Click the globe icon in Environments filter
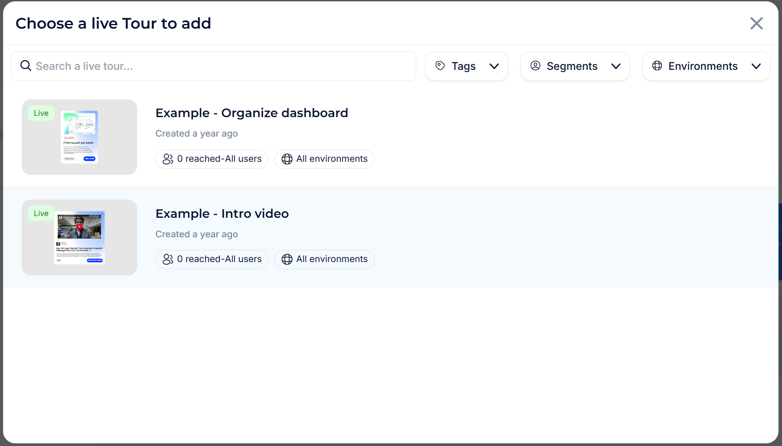This screenshot has width=782, height=446. point(657,66)
